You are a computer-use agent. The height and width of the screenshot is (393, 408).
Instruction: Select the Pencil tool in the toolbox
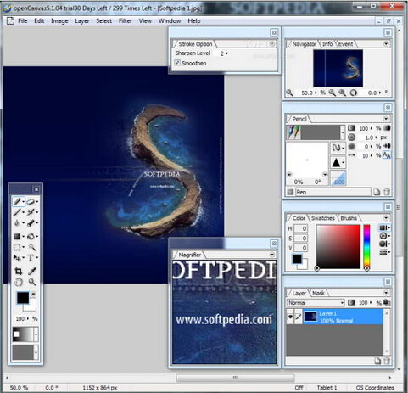tap(17, 202)
